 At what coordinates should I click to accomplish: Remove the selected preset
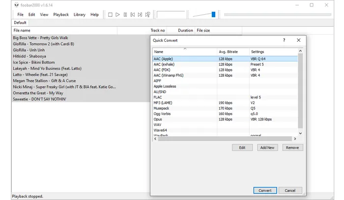292,147
